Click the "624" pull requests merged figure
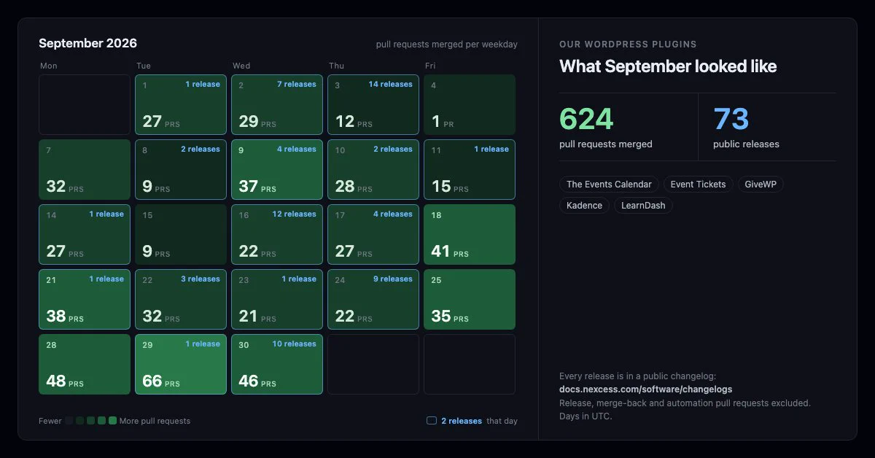The height and width of the screenshot is (458, 875). 586,119
